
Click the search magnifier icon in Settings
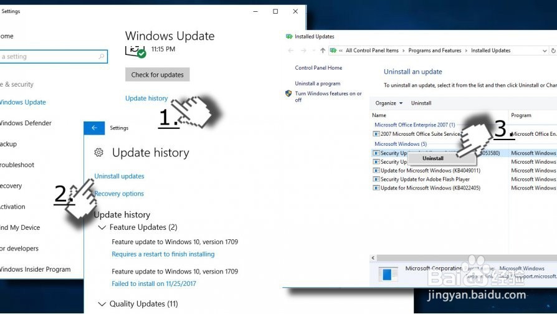102,57
